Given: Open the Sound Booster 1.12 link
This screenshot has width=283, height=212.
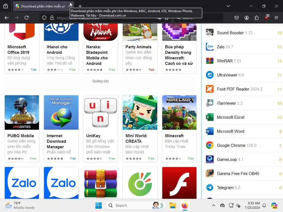Looking at the screenshot, I should (x=235, y=33).
